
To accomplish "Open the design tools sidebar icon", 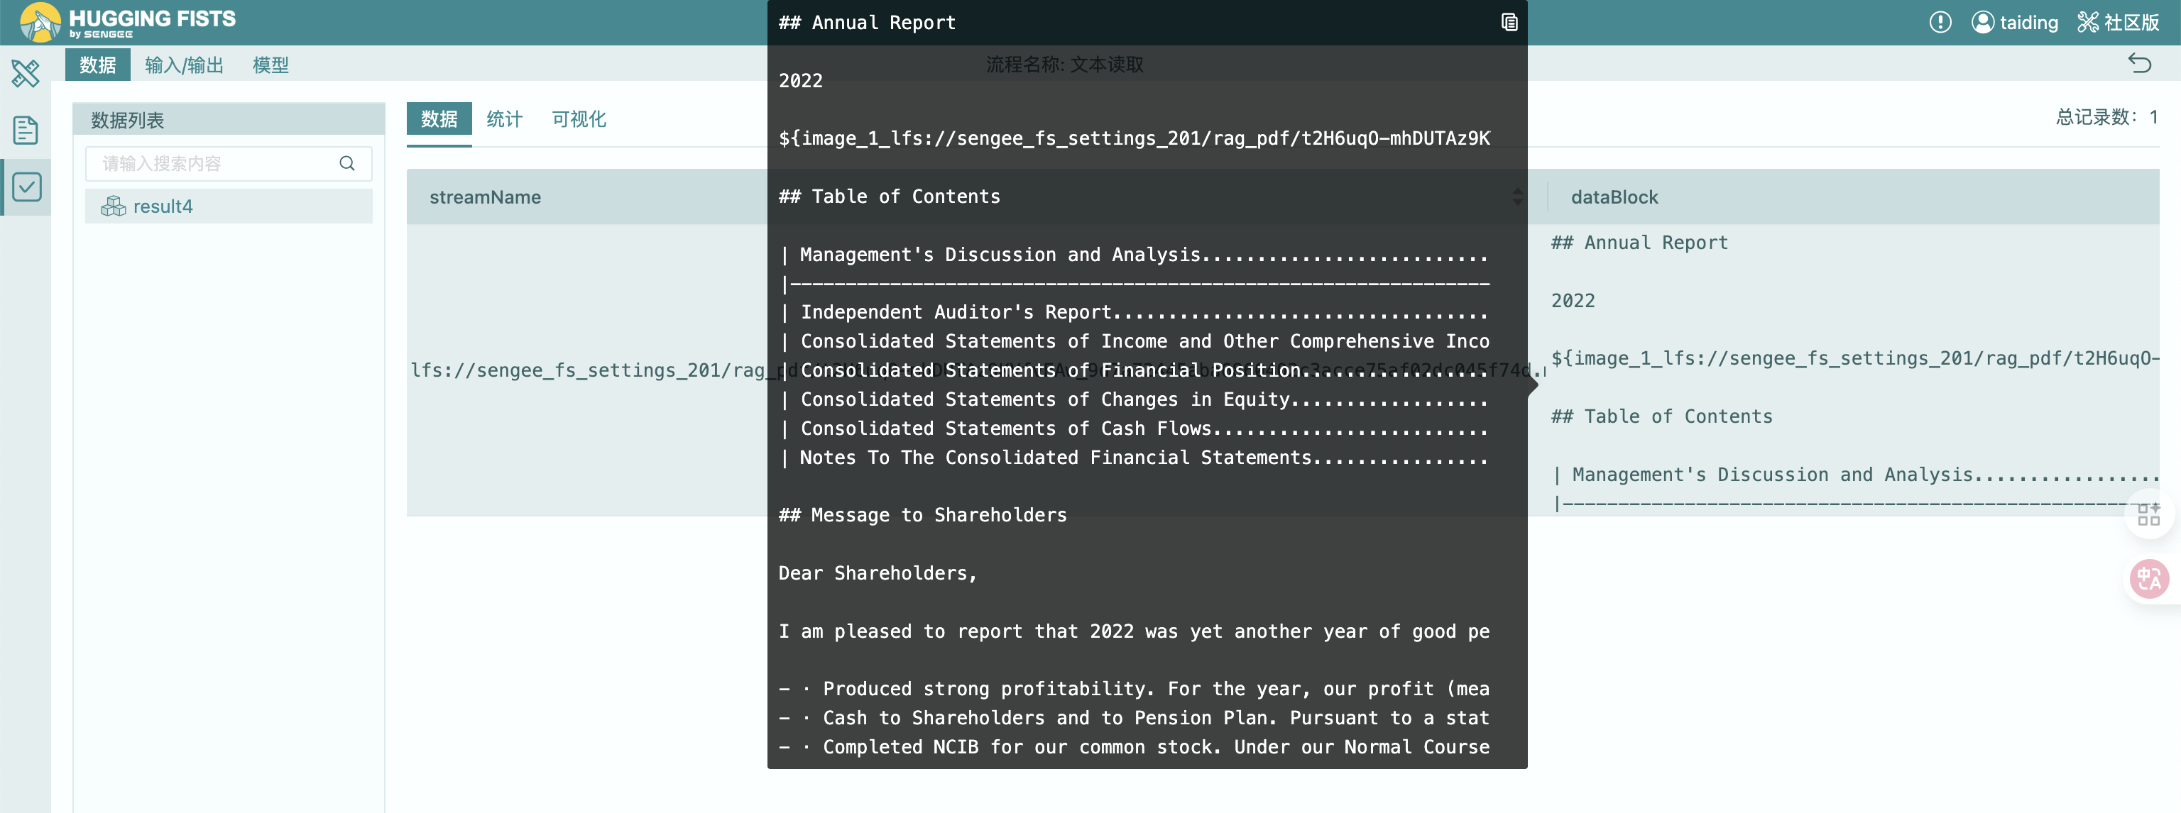I will coord(26,74).
